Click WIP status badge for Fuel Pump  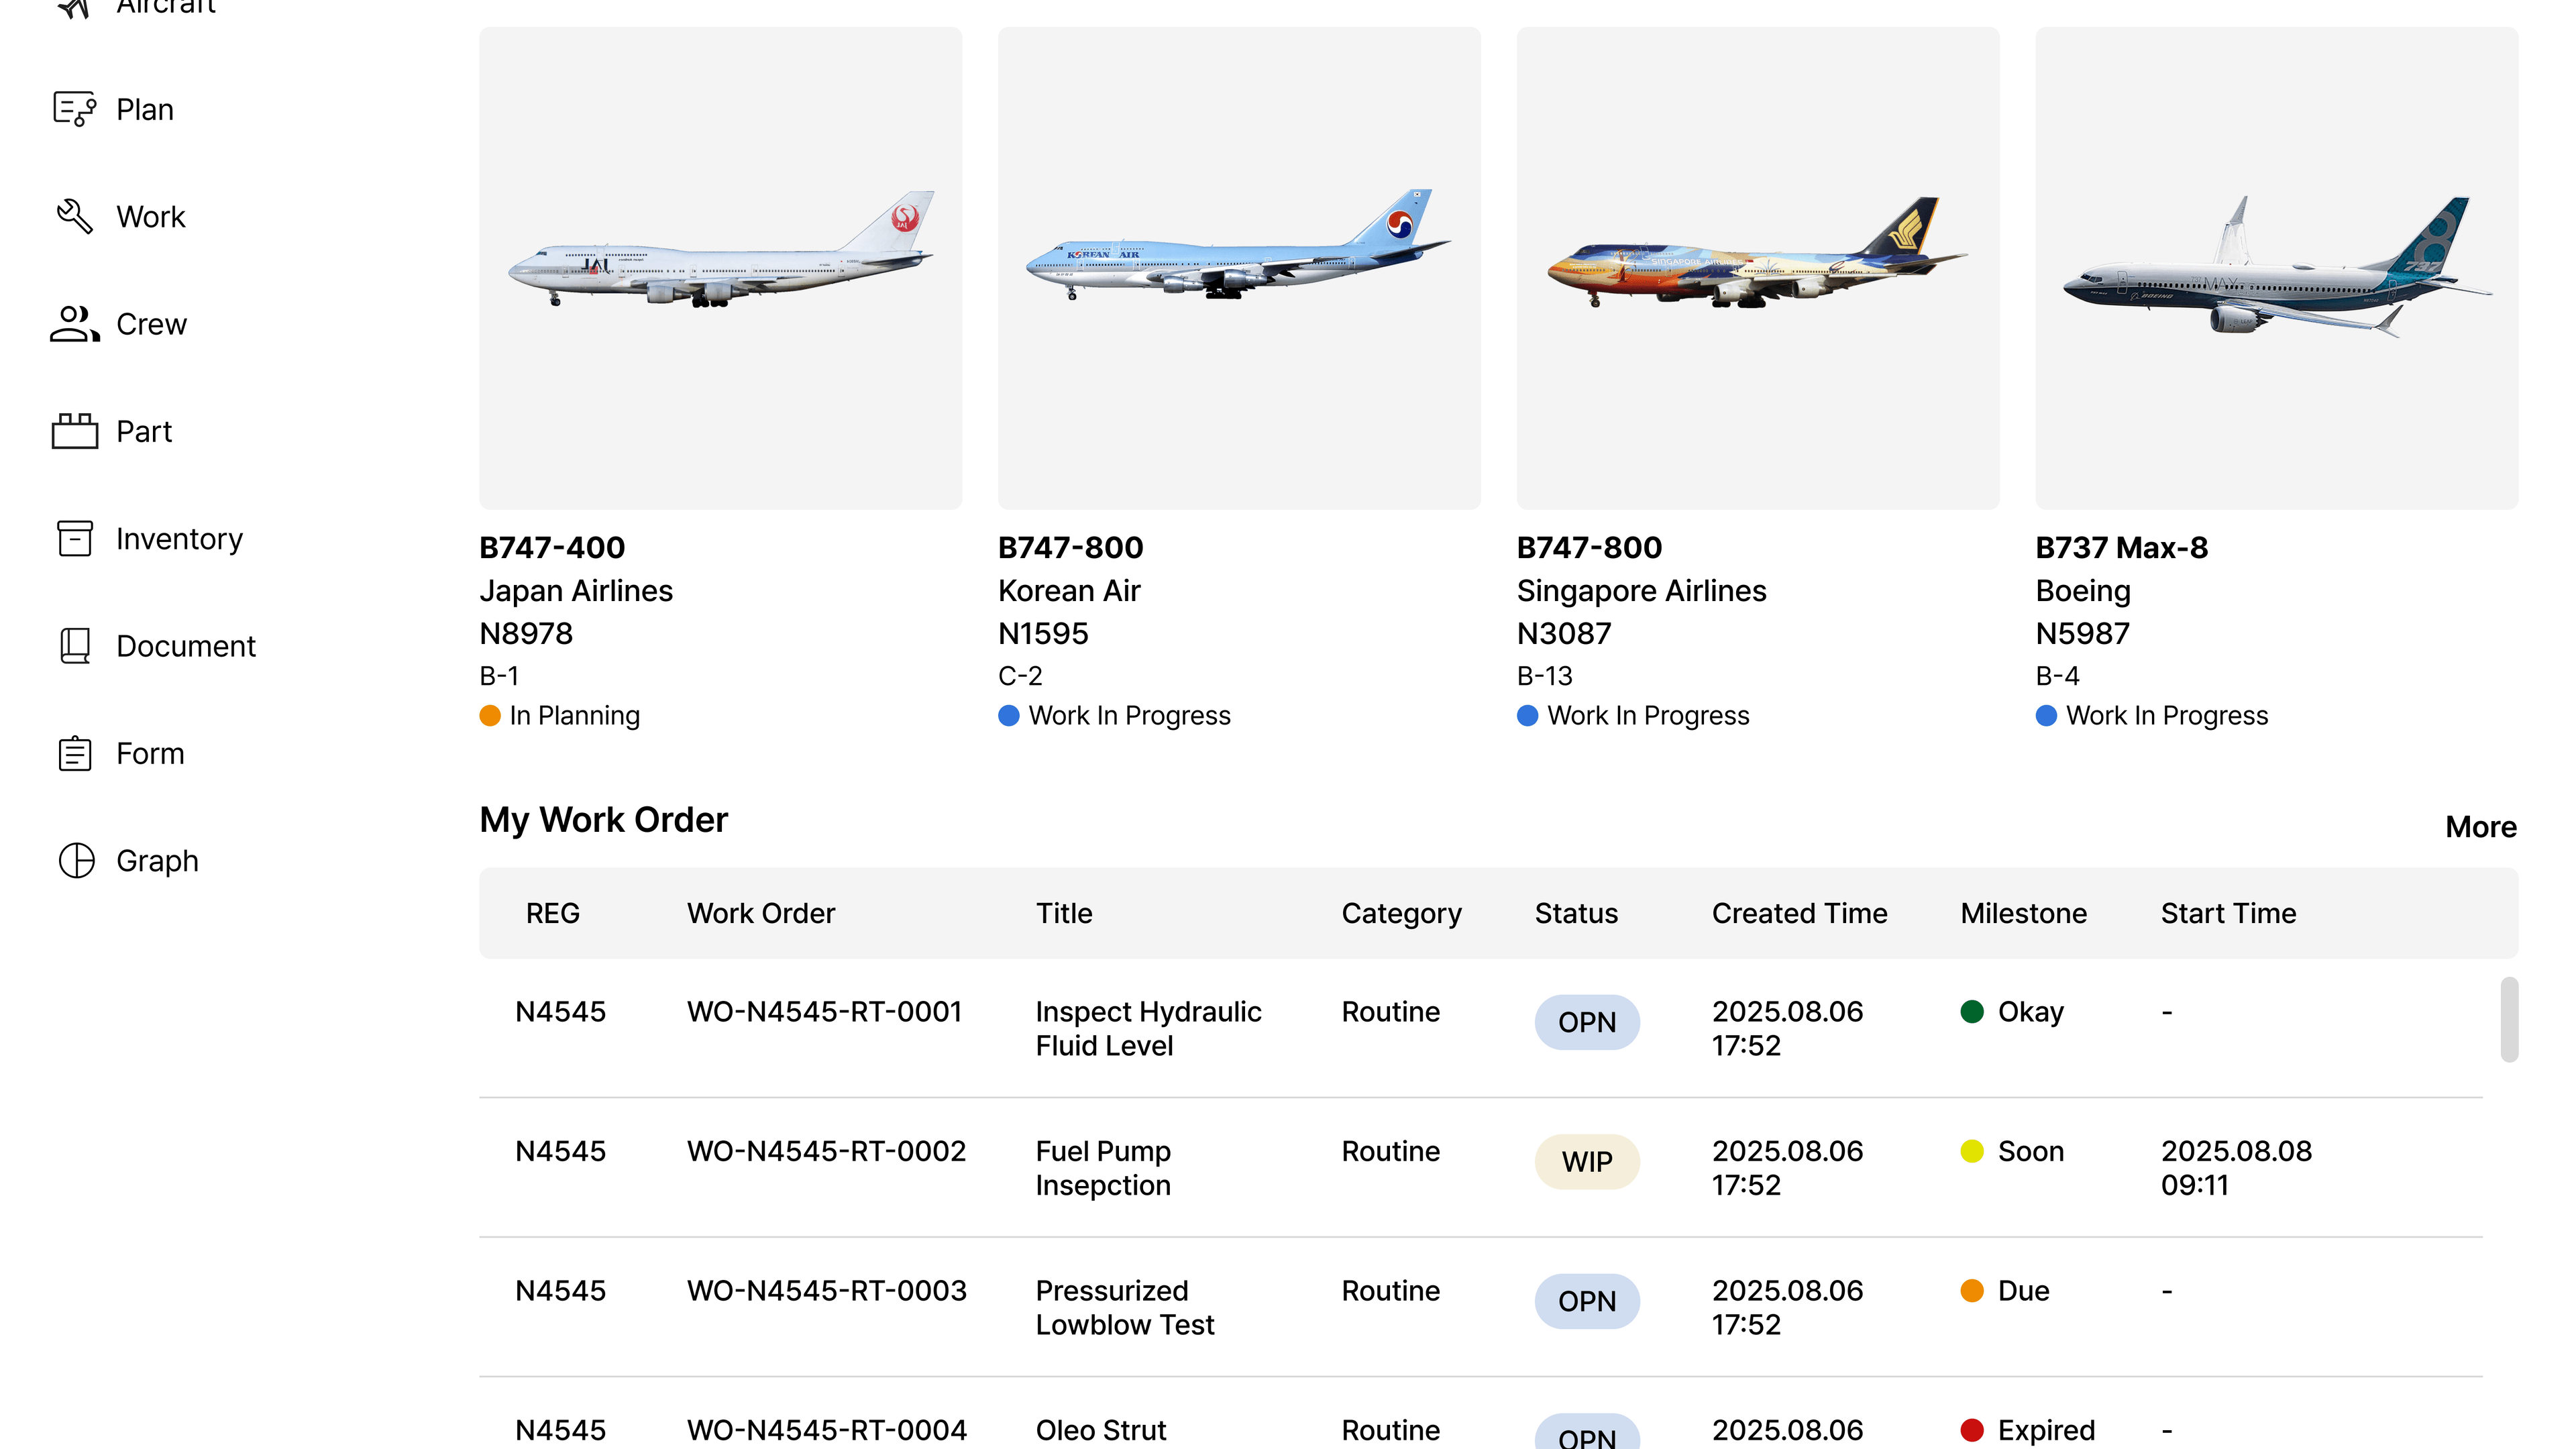[1587, 1161]
